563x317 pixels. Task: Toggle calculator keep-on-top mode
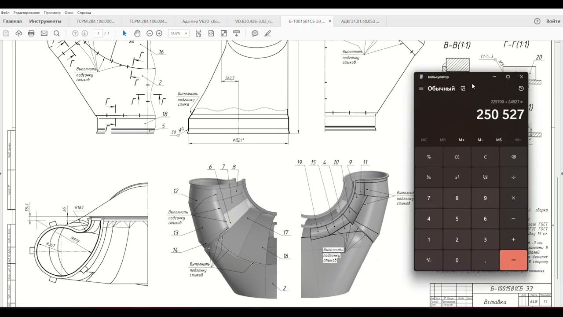463,88
